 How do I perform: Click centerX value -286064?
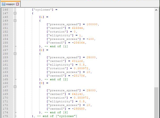(78, 43)
